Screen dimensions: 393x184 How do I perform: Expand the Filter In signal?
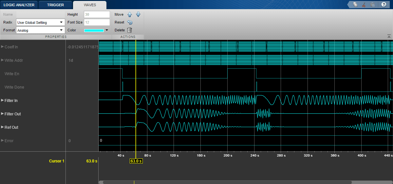[2, 100]
